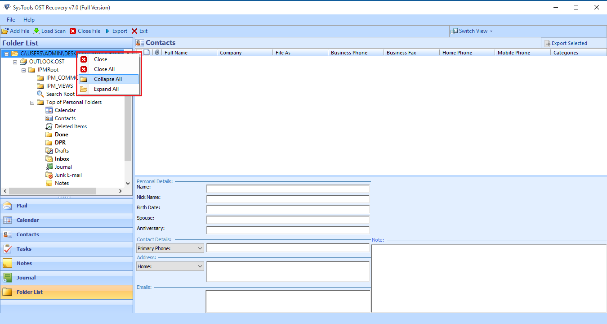607x324 pixels.
Task: Select the Done folder
Action: pos(62,135)
